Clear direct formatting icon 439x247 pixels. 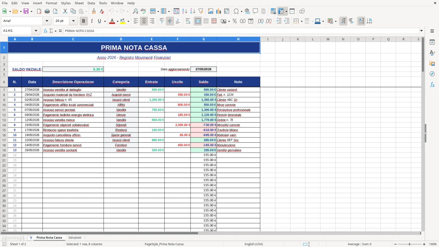[102, 11]
